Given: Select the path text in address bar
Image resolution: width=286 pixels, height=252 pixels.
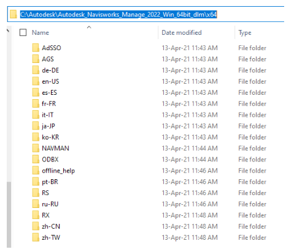Looking at the screenshot, I should pos(118,15).
